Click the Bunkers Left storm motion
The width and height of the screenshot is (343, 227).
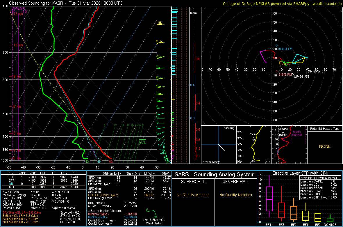click(112, 217)
